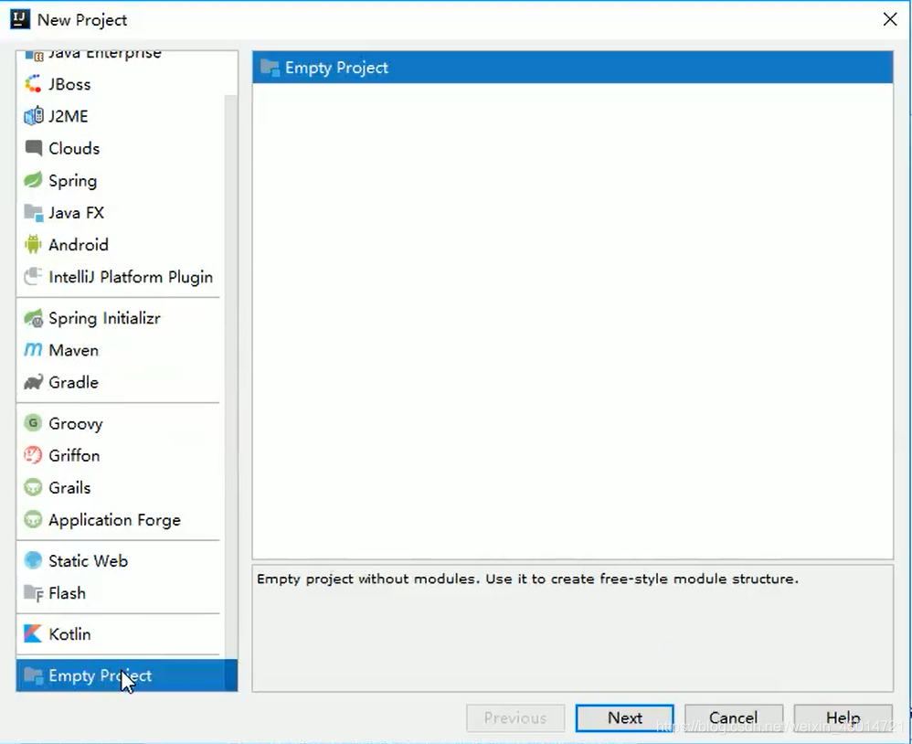
Task: Click the disabled Previous button
Action: (x=515, y=717)
